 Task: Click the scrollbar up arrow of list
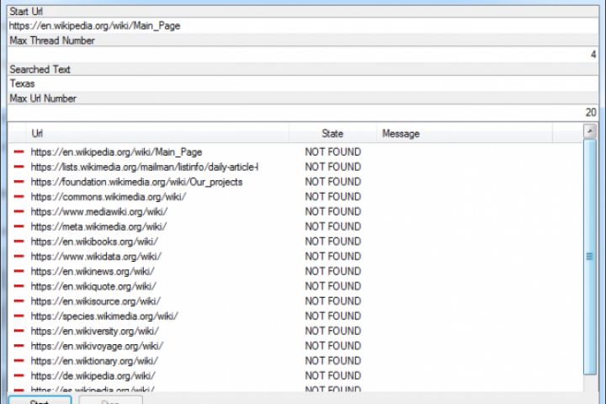coord(590,133)
